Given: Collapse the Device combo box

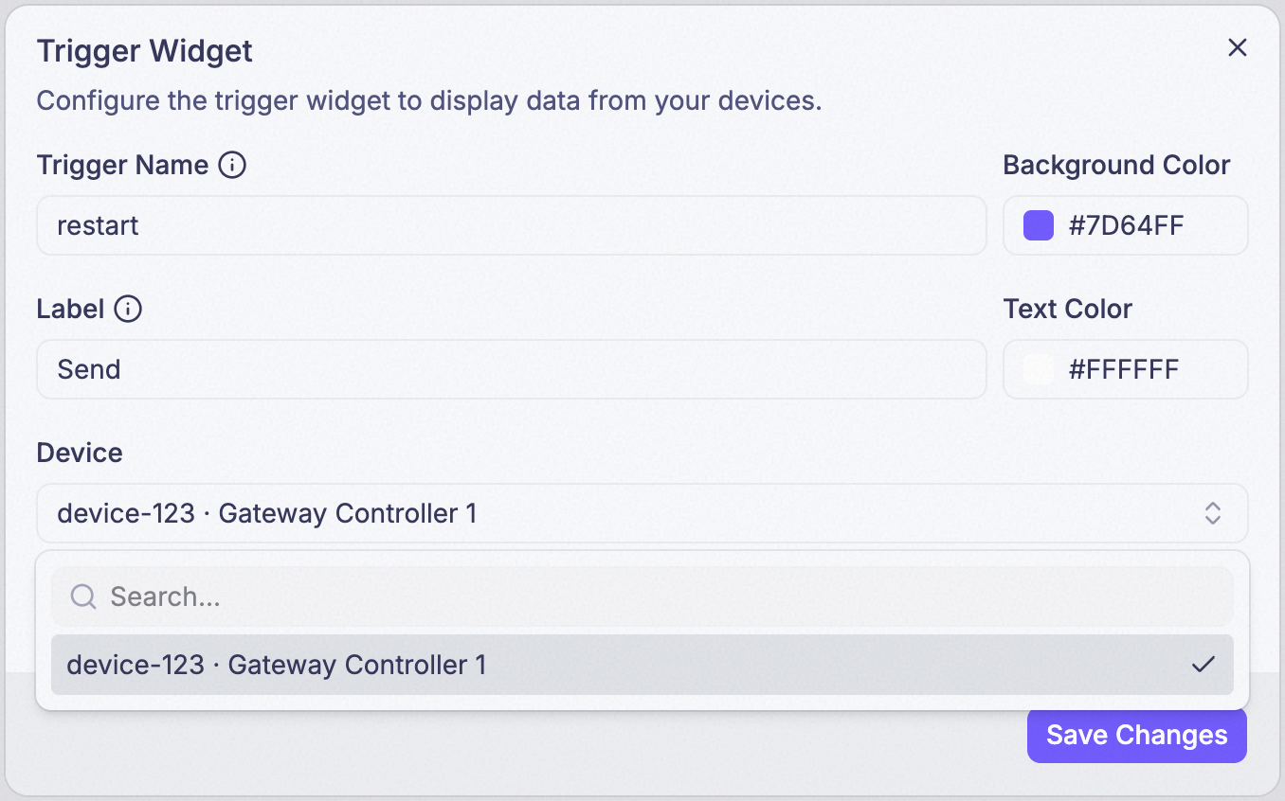Looking at the screenshot, I should 642,513.
